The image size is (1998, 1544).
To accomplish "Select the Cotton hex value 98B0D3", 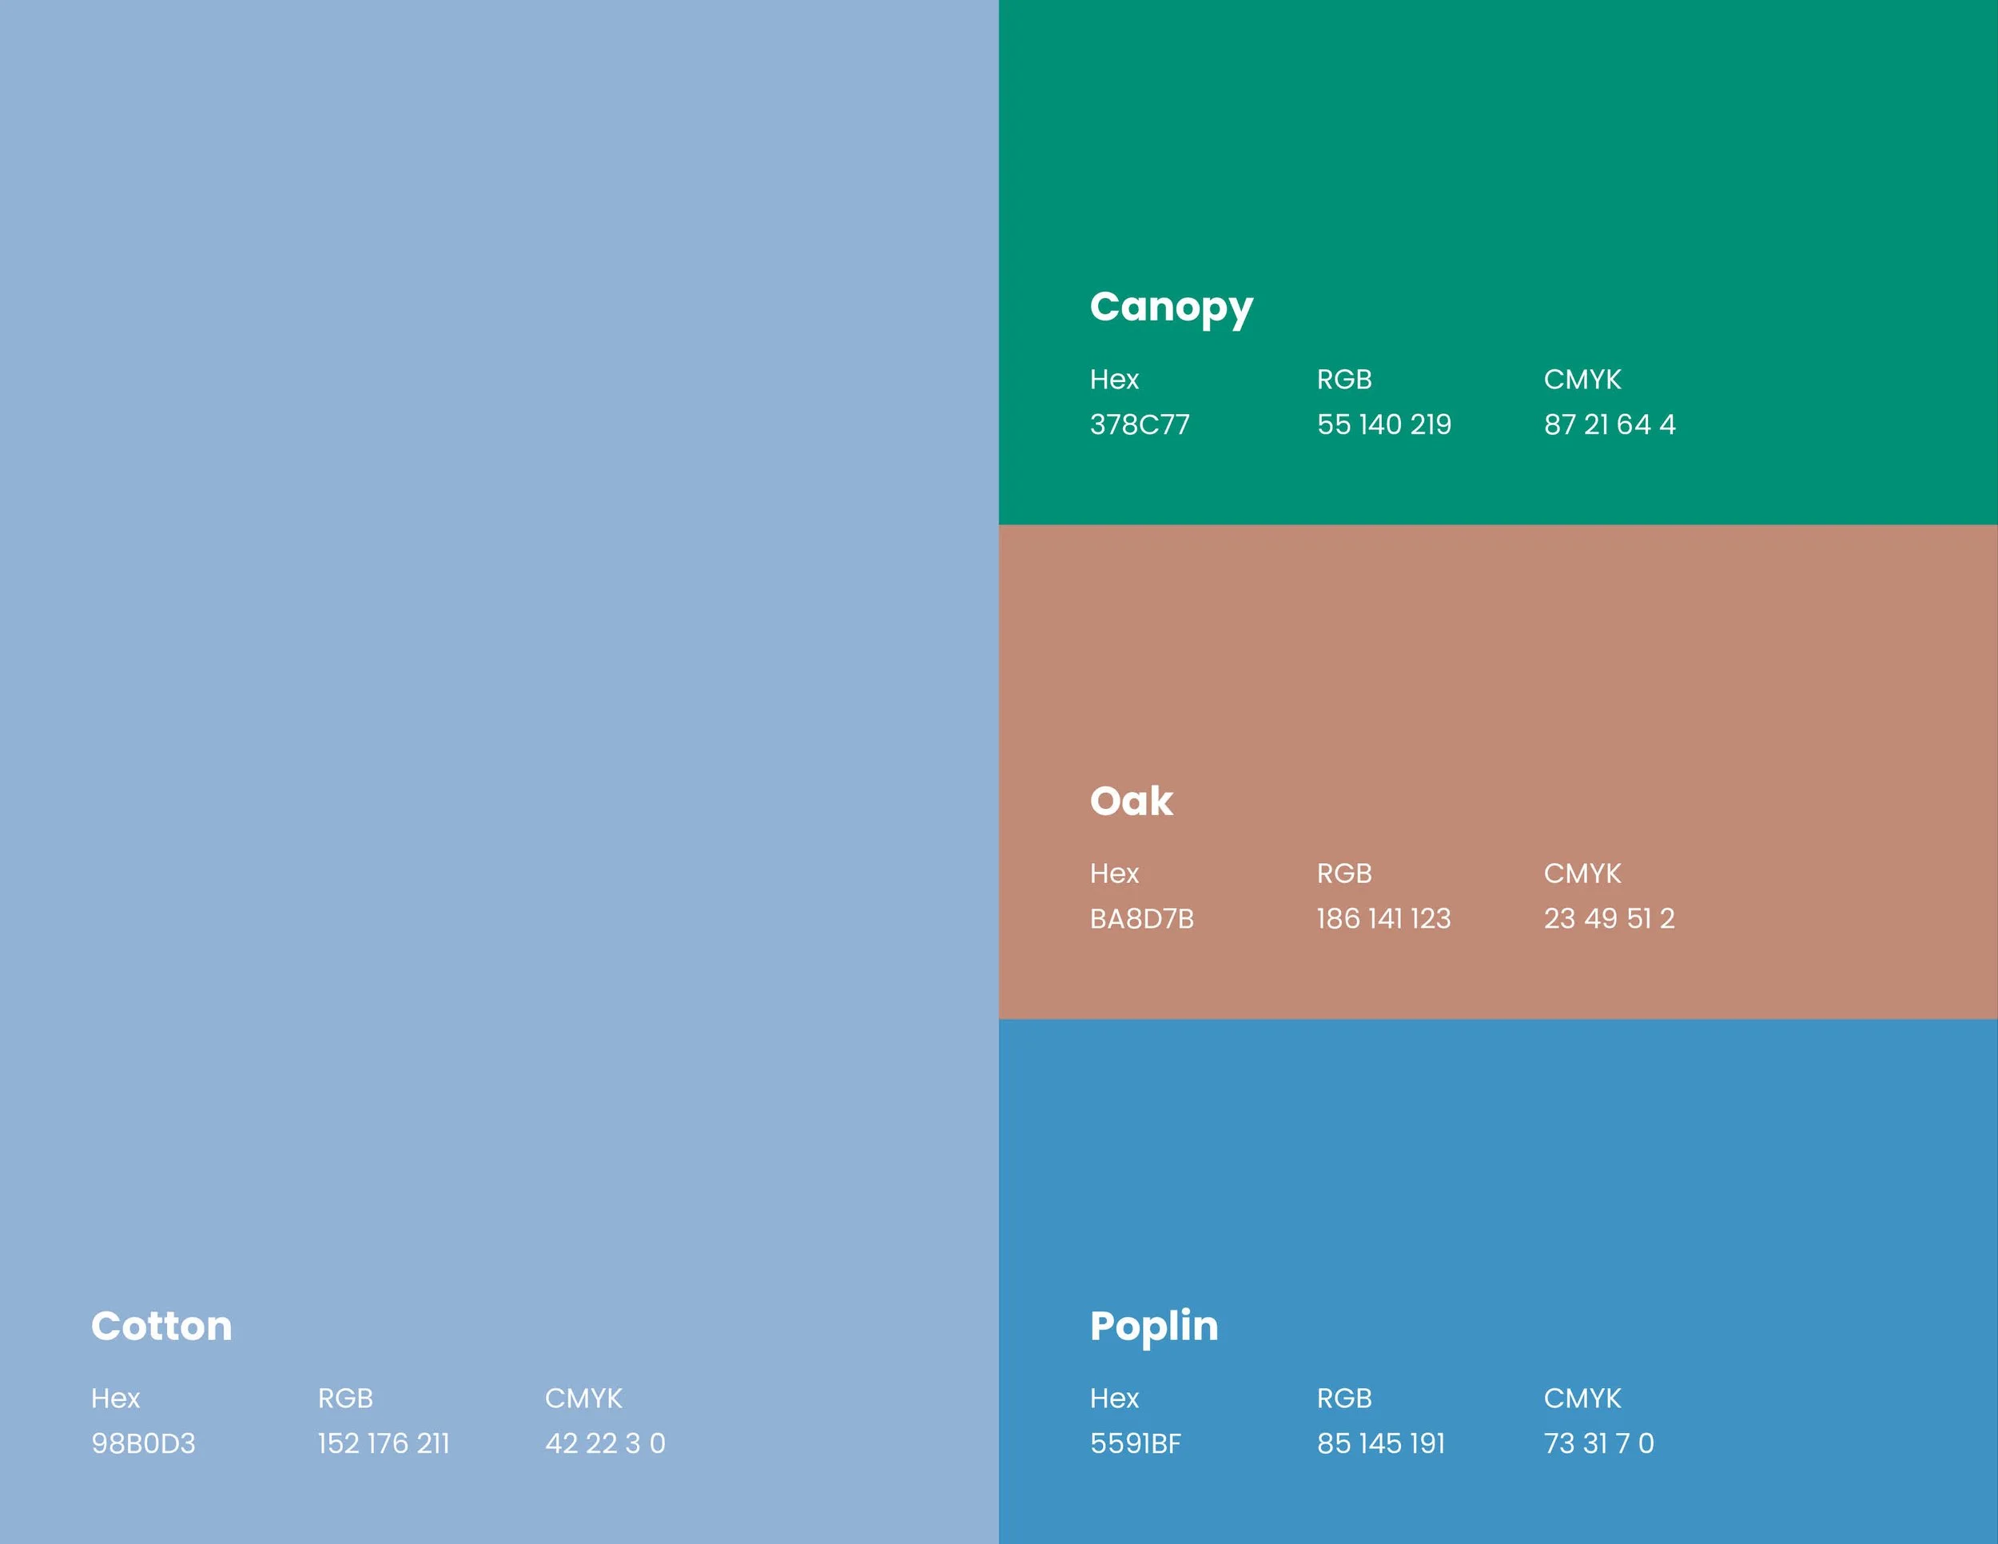I will pyautogui.click(x=143, y=1443).
